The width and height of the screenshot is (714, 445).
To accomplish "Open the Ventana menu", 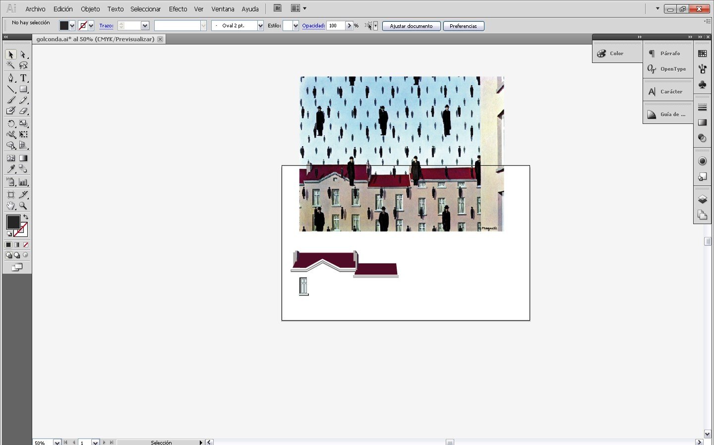I will [223, 9].
